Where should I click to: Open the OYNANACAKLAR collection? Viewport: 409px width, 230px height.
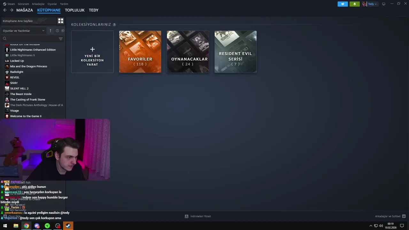pos(188,52)
